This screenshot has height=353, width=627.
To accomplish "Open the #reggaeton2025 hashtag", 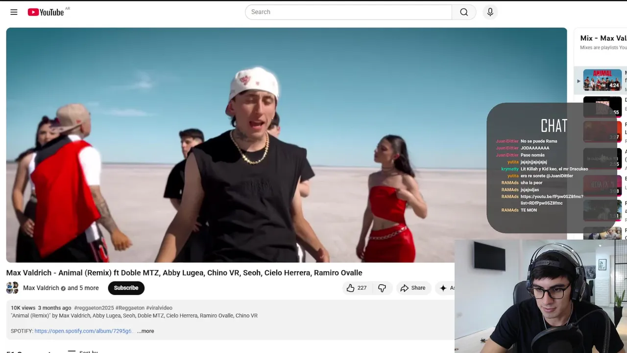I will click(x=94, y=308).
